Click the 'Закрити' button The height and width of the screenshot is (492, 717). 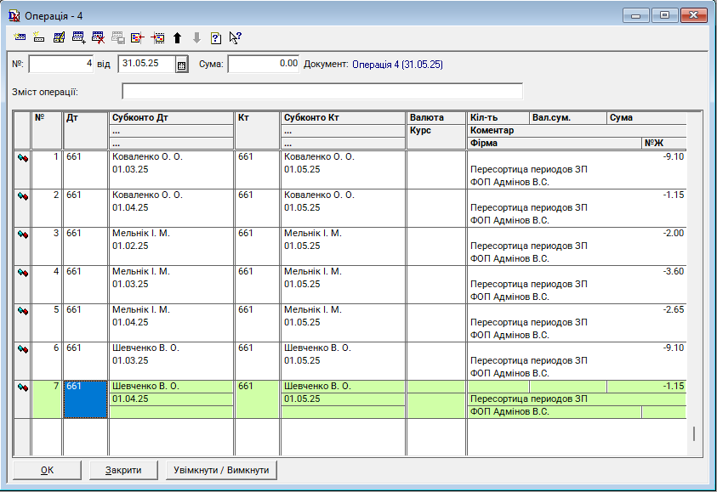click(122, 470)
